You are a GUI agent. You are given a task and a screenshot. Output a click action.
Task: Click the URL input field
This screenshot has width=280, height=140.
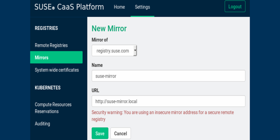[169, 101]
